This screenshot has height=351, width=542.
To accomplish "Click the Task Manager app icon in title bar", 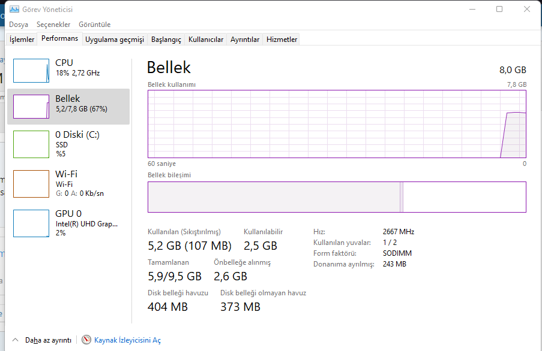I will (x=14, y=10).
